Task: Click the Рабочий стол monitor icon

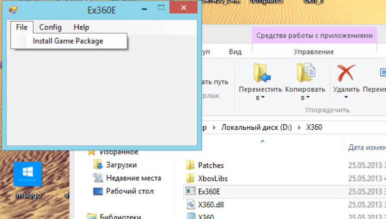Action: (98, 191)
